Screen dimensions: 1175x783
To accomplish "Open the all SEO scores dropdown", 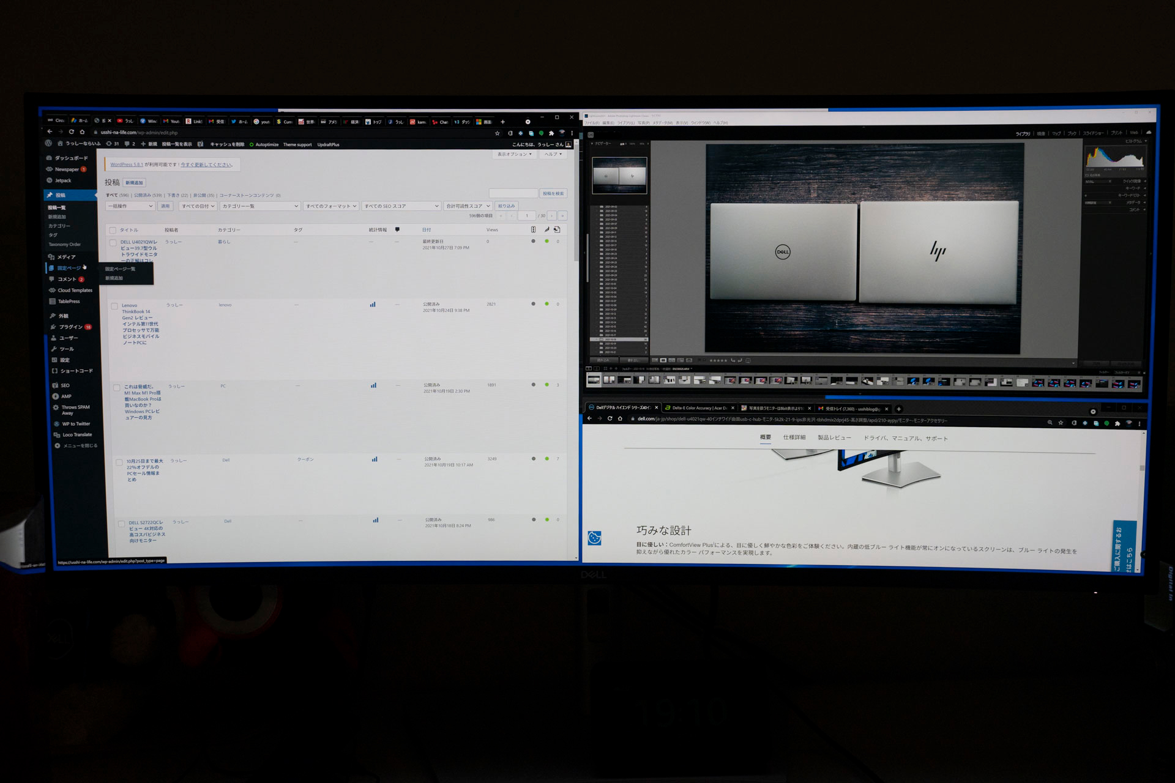I will click(x=401, y=206).
